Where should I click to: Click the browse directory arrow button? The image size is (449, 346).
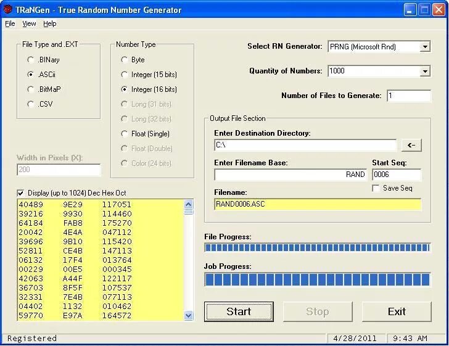(x=411, y=145)
